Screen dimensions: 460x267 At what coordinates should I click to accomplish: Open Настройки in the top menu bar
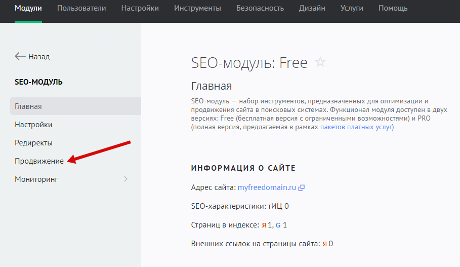point(140,8)
